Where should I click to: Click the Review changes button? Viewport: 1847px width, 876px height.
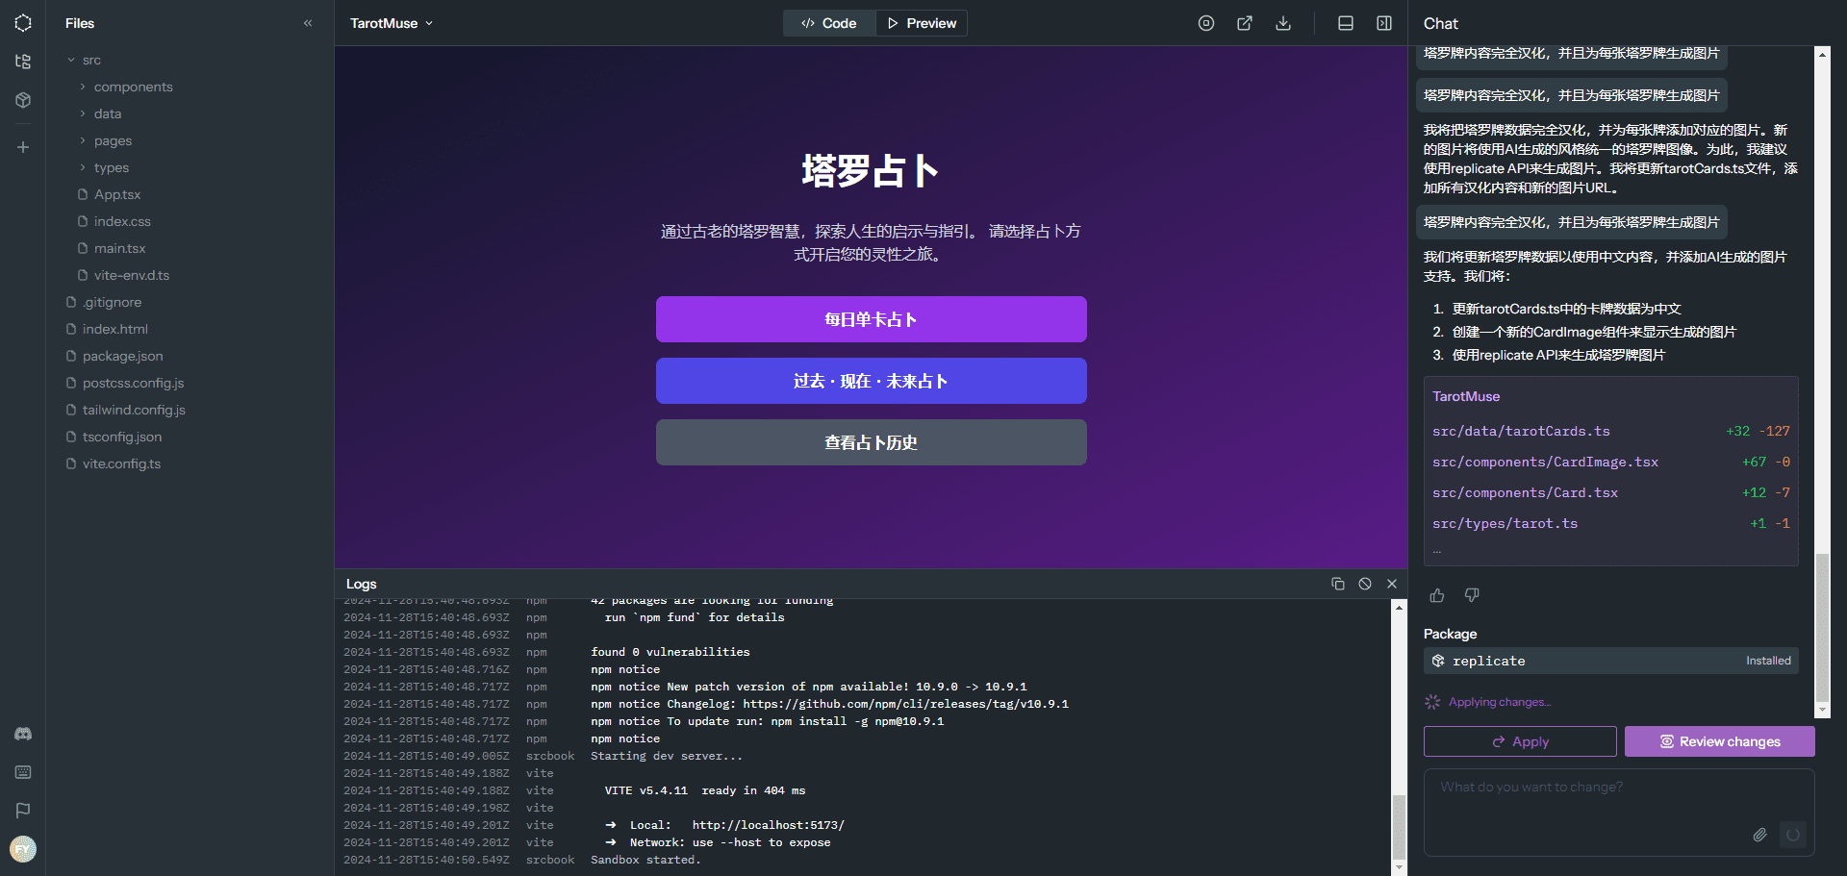click(x=1720, y=741)
